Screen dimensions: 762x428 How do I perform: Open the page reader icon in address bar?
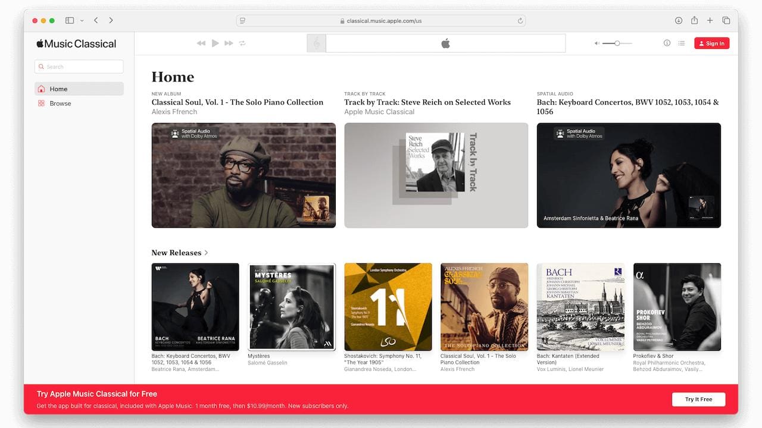(x=242, y=20)
